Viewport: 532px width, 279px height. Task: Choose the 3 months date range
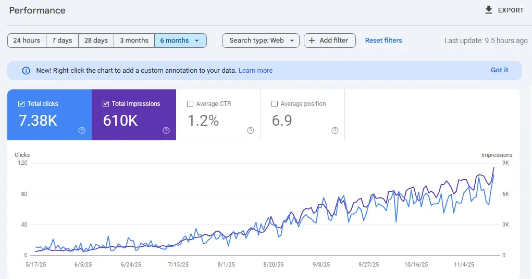coord(134,41)
